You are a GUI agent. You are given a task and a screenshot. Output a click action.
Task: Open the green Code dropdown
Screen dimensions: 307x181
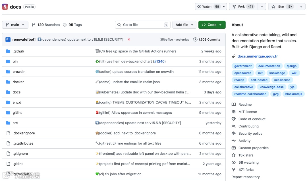pyautogui.click(x=212, y=25)
